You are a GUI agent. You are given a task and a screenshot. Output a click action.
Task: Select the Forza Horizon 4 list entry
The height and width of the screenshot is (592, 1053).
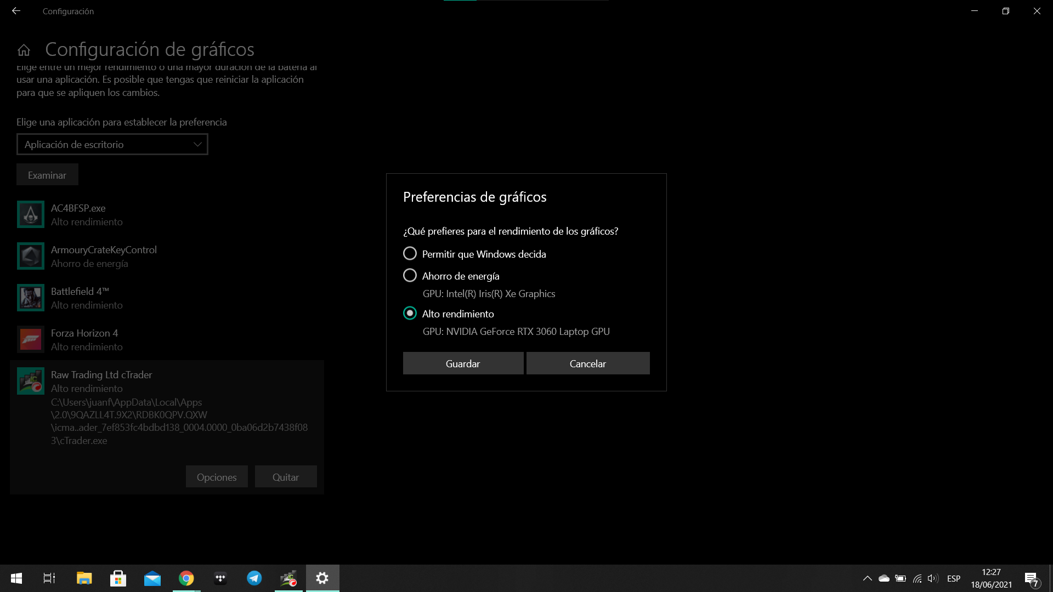167,340
